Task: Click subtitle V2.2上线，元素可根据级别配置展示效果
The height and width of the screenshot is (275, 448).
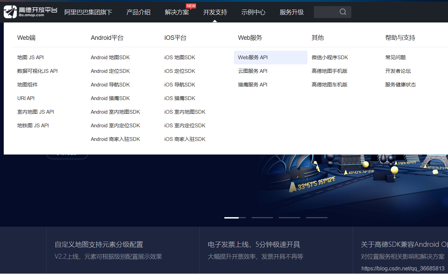Action: 108,257
